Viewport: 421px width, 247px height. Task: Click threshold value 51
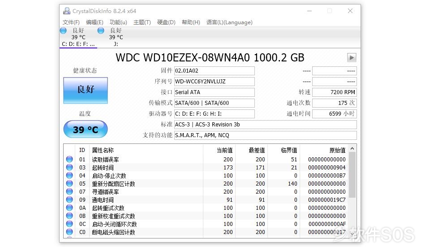click(x=294, y=160)
